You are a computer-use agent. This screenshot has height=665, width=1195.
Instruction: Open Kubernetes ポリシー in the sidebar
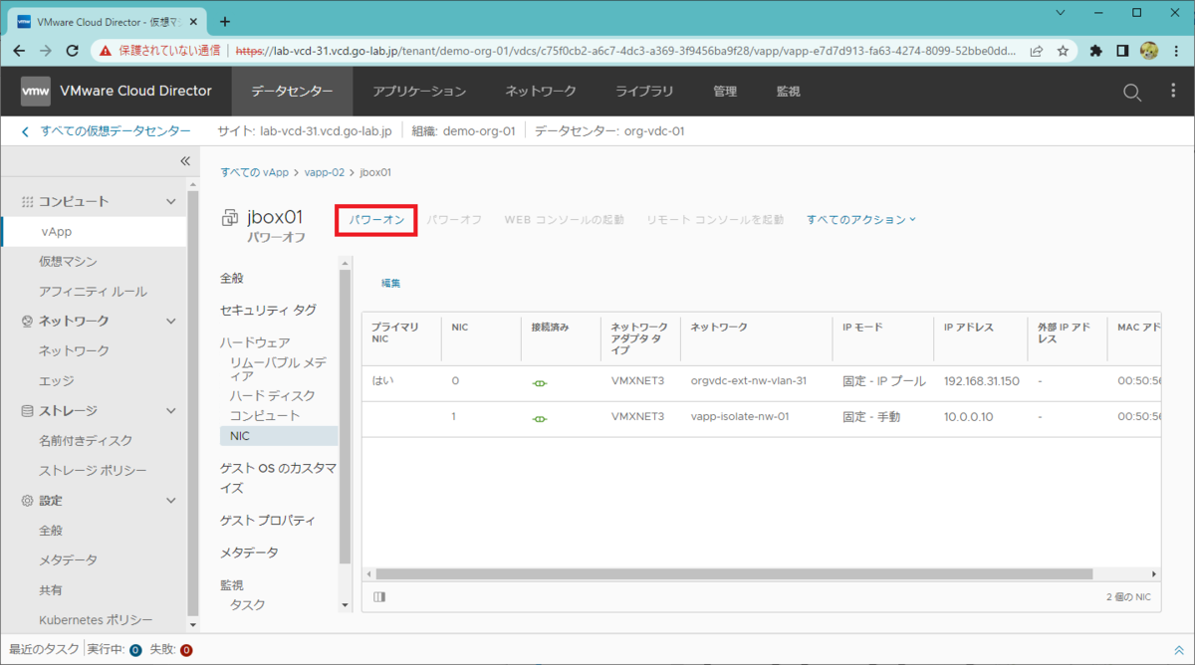[x=94, y=619]
